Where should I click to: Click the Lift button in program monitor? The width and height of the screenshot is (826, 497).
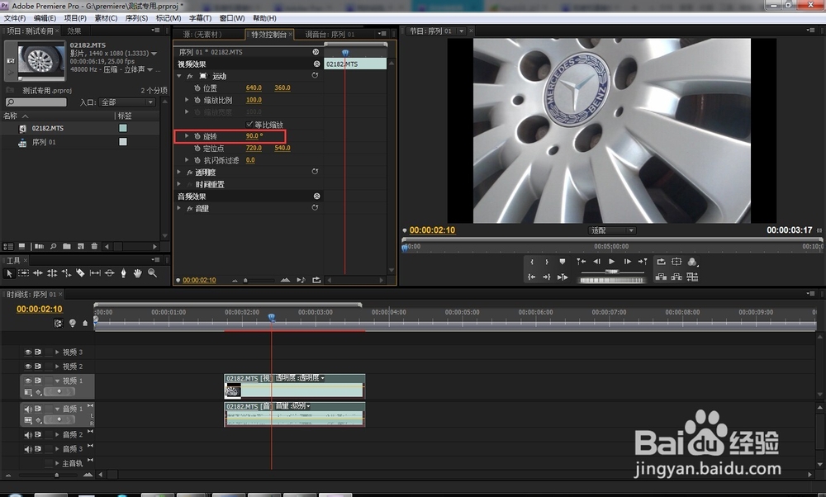point(661,277)
